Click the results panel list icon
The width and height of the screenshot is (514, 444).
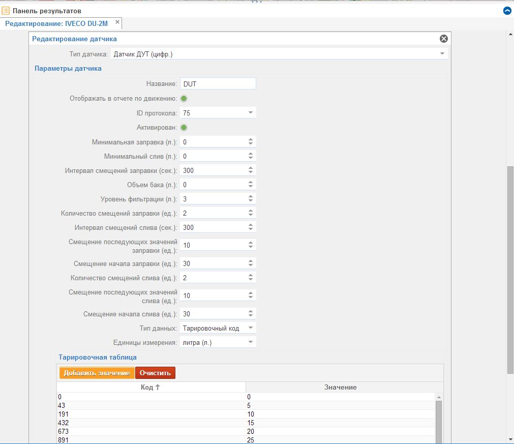click(x=6, y=11)
